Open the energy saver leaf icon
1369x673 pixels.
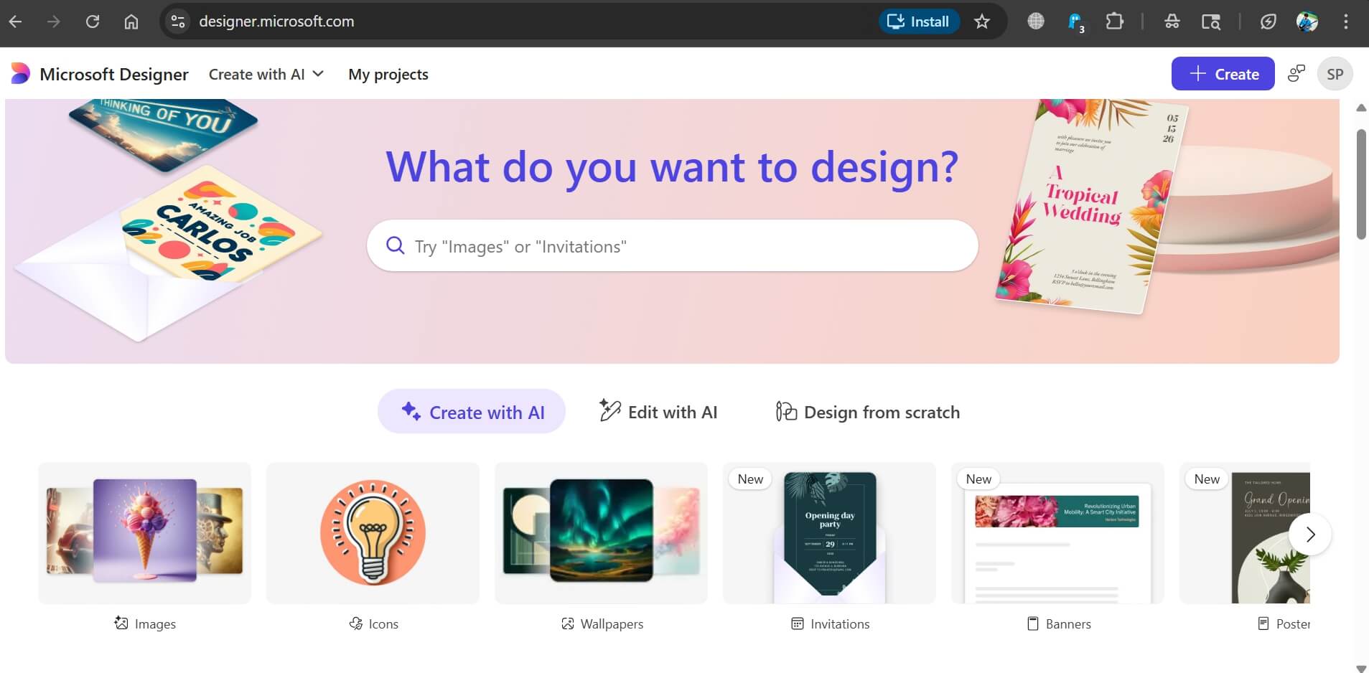click(x=1268, y=22)
